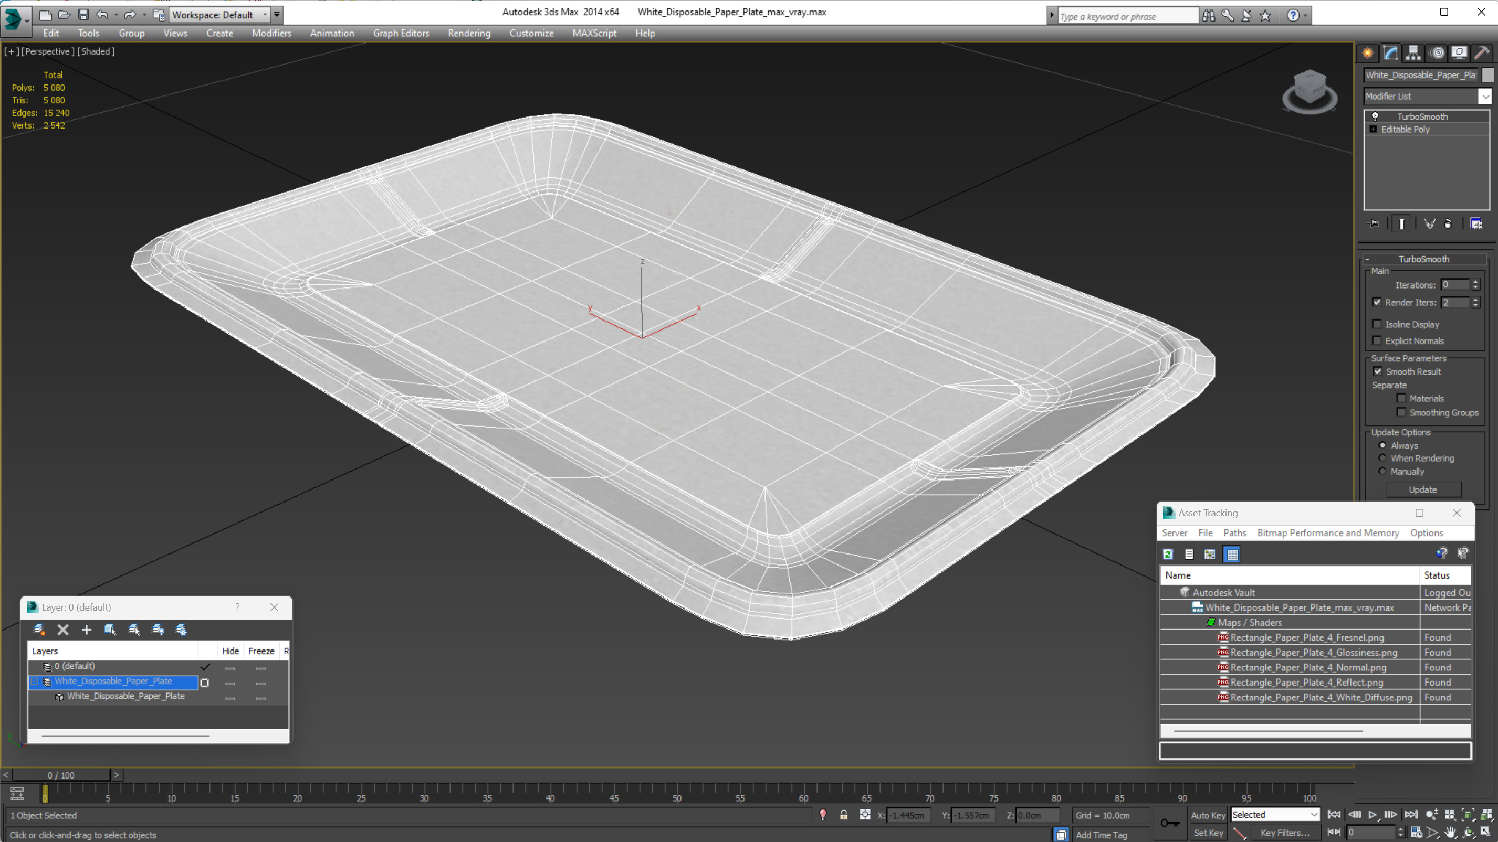Open the Rendering menu

point(469,33)
